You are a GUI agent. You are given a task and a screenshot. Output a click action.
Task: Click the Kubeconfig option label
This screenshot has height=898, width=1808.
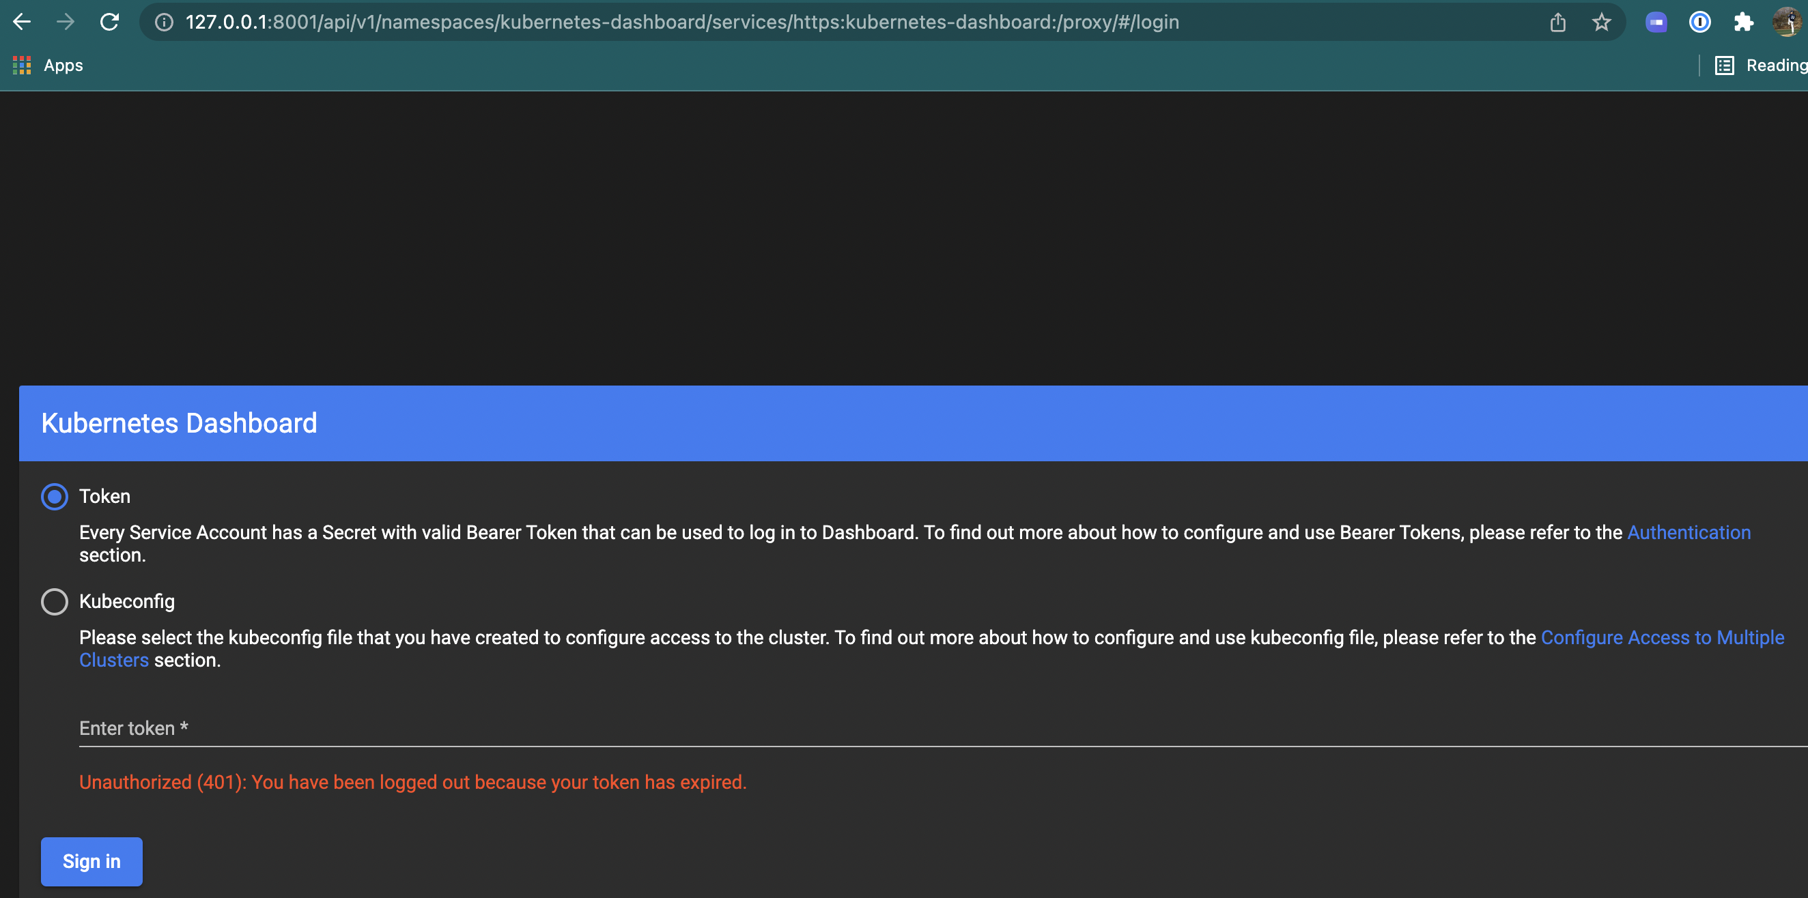127,601
